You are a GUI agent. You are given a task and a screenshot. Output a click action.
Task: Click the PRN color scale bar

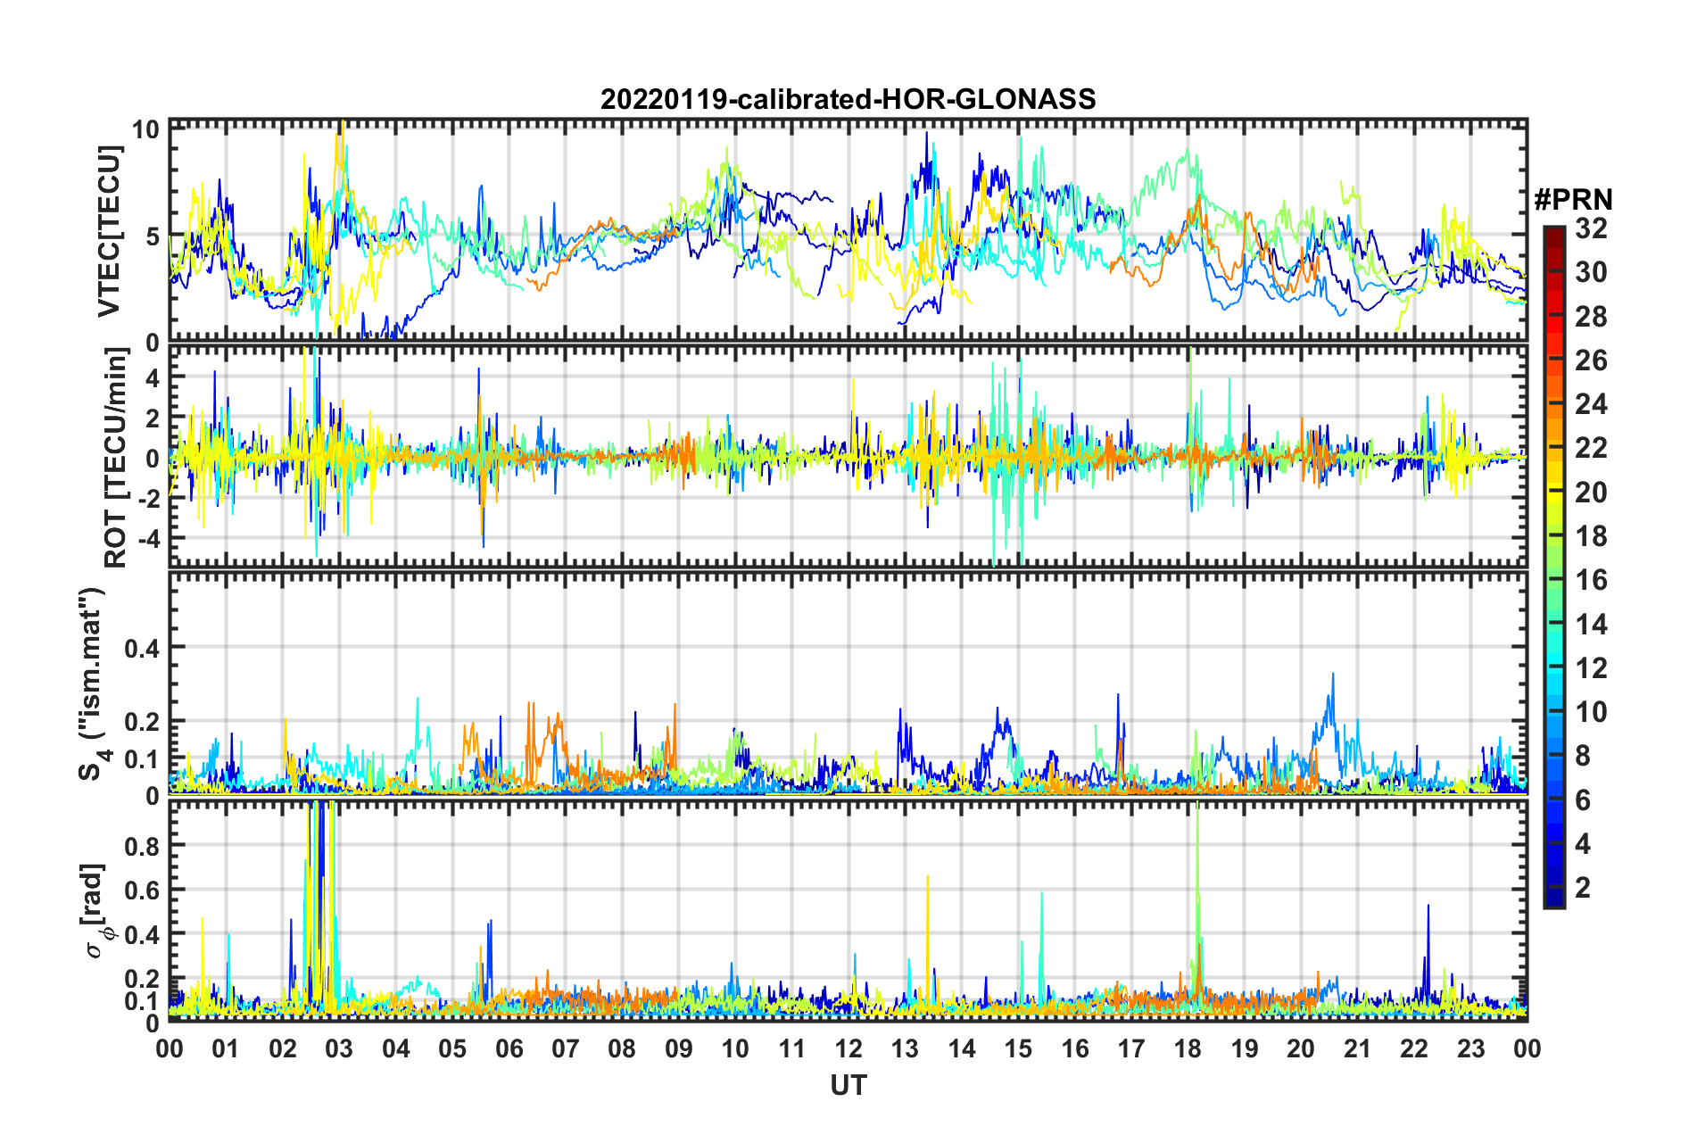(1554, 567)
